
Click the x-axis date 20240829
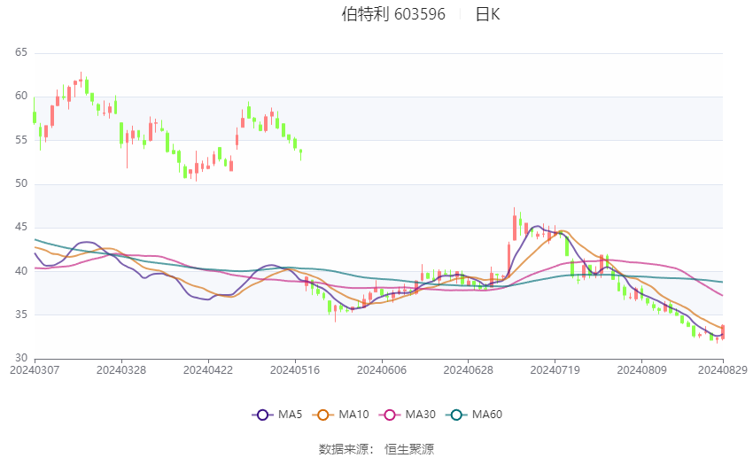[x=722, y=370]
